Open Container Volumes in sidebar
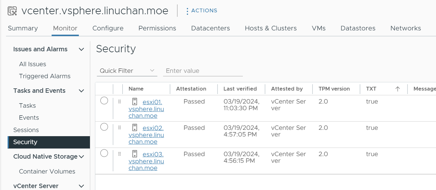436x190 pixels. [47, 171]
